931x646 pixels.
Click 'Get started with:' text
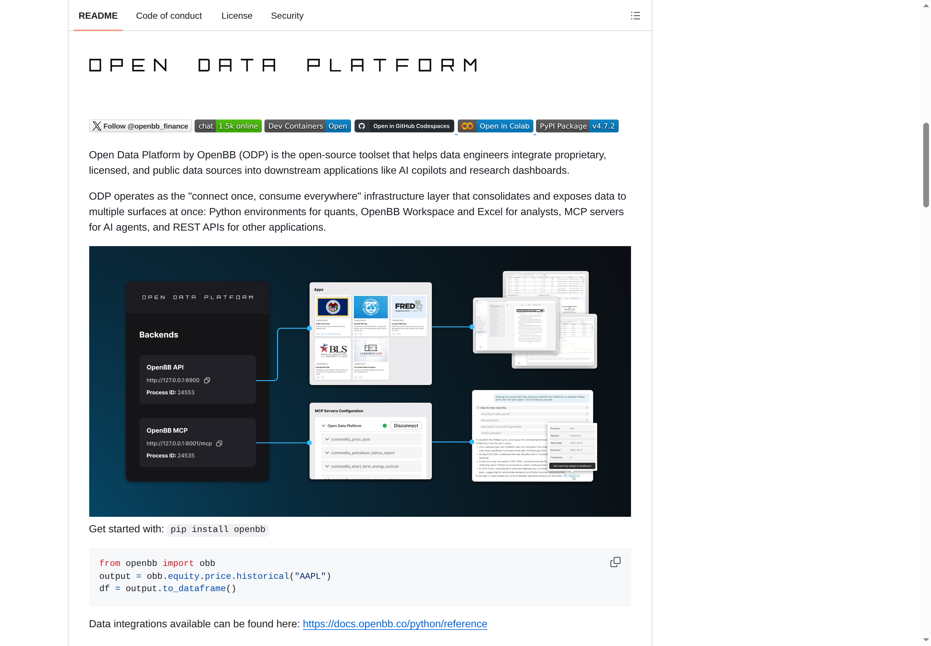pyautogui.click(x=126, y=529)
